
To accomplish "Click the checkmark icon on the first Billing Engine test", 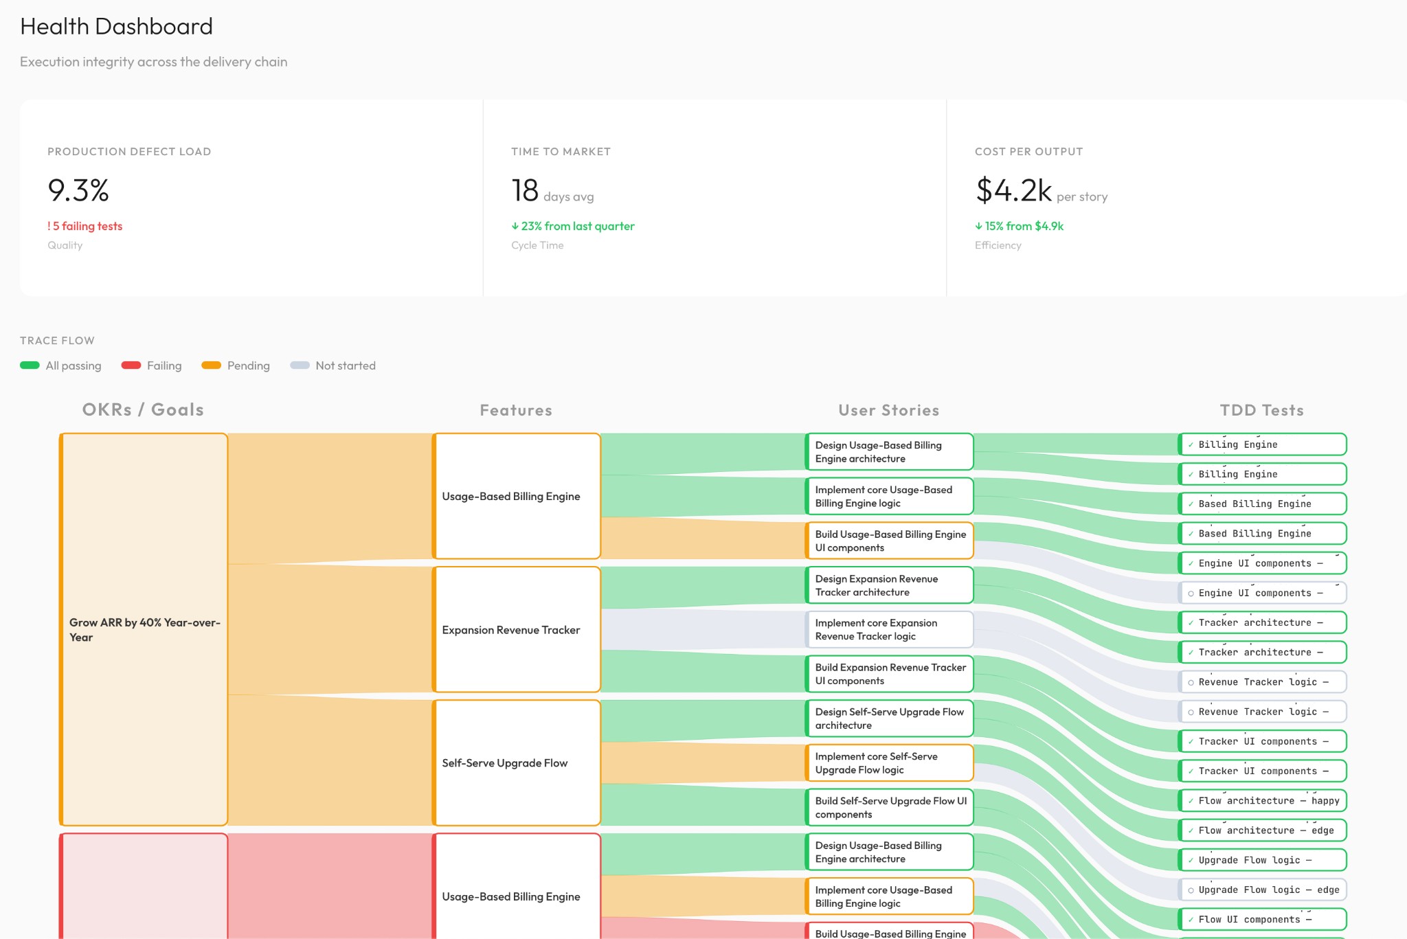I will tap(1191, 444).
